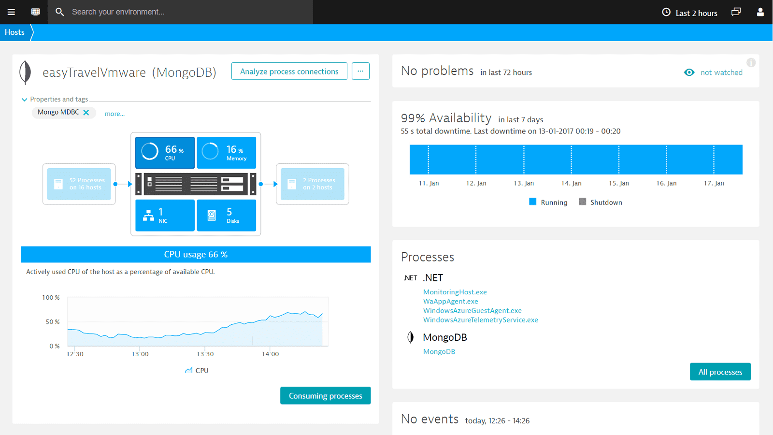The image size is (773, 435).
Task: Open the user account menu
Action: click(760, 12)
